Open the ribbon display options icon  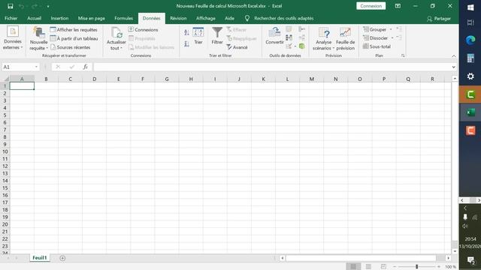coord(398,6)
